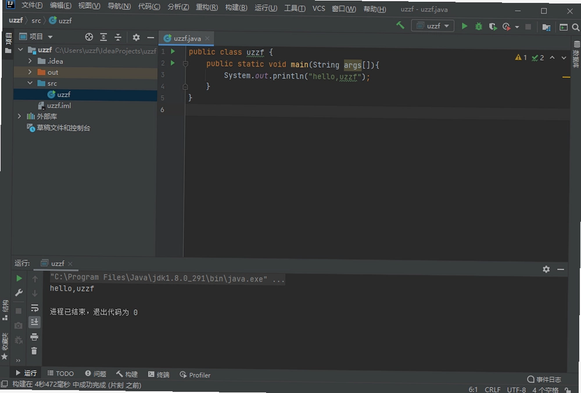
Task: Open the TODO tool window
Action: (x=61, y=373)
